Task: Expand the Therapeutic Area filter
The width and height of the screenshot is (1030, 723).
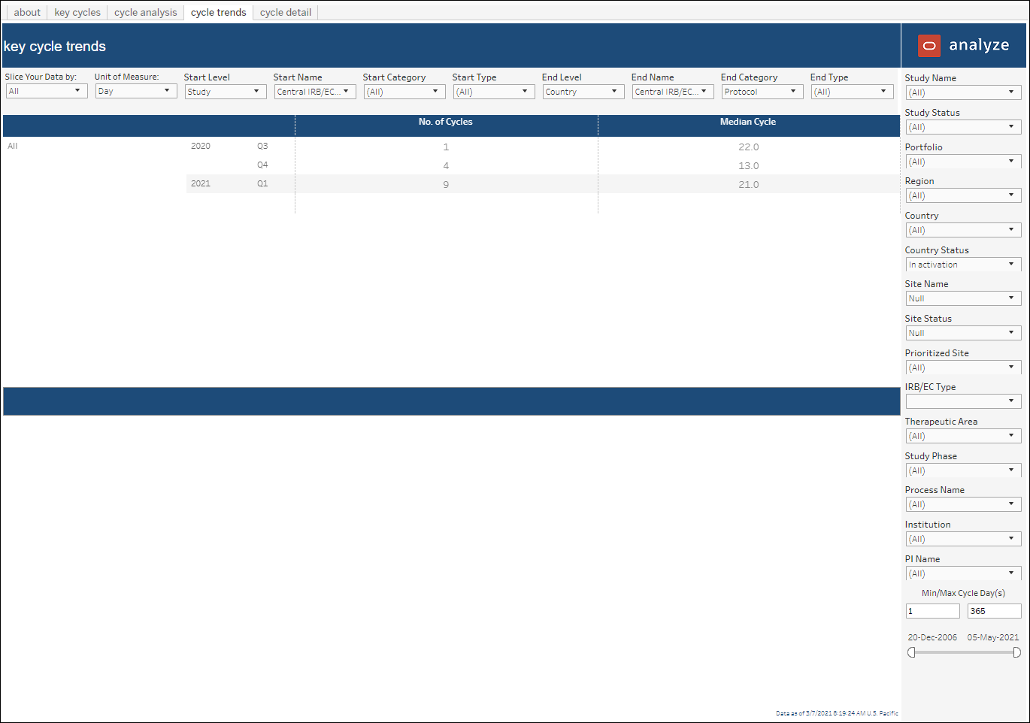Action: (x=963, y=436)
